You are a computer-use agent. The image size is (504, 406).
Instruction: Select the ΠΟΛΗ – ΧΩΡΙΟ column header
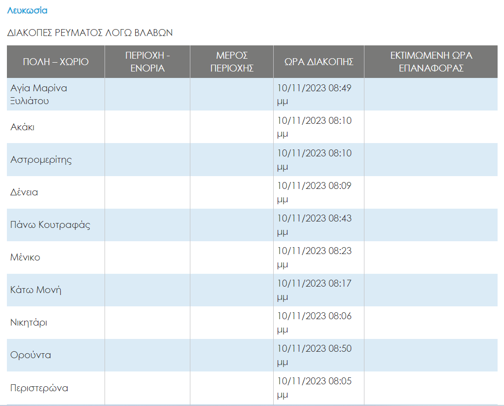tap(56, 62)
